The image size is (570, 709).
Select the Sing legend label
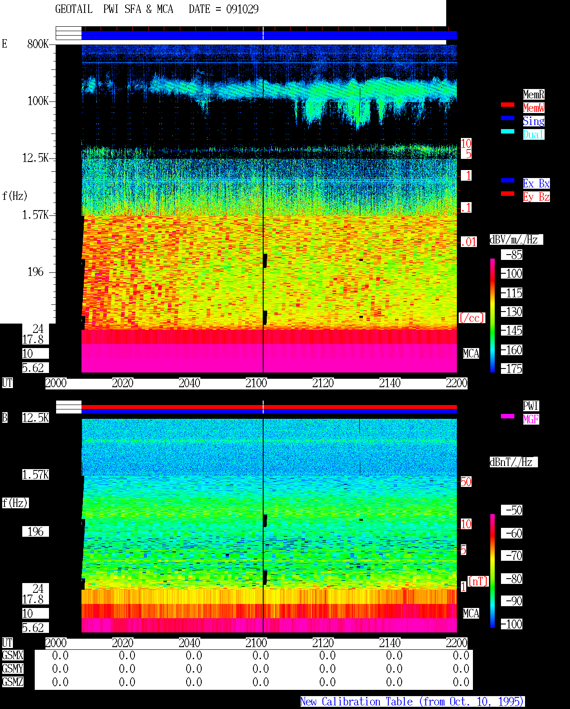[533, 121]
